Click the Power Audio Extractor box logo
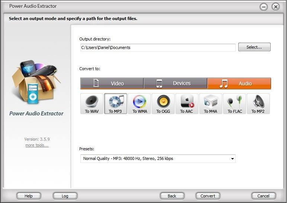Screen dimensions: 287x203 (36, 82)
